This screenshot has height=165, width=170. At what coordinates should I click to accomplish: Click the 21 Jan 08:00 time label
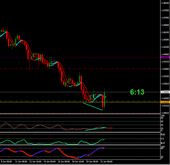tap(106, 161)
